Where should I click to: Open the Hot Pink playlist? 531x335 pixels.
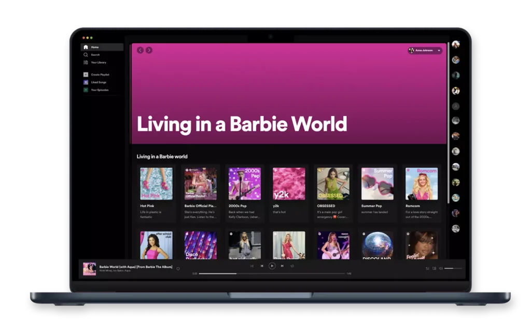(156, 182)
